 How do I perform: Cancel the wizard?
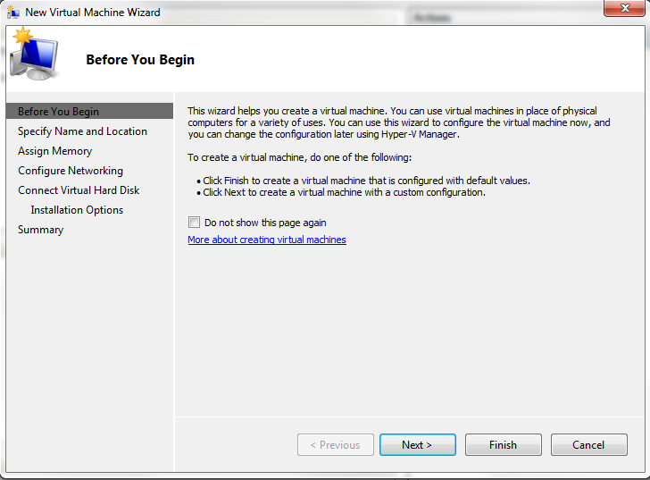pos(588,445)
